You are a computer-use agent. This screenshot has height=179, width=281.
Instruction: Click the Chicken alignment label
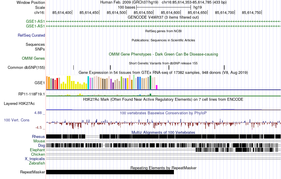point(38,154)
